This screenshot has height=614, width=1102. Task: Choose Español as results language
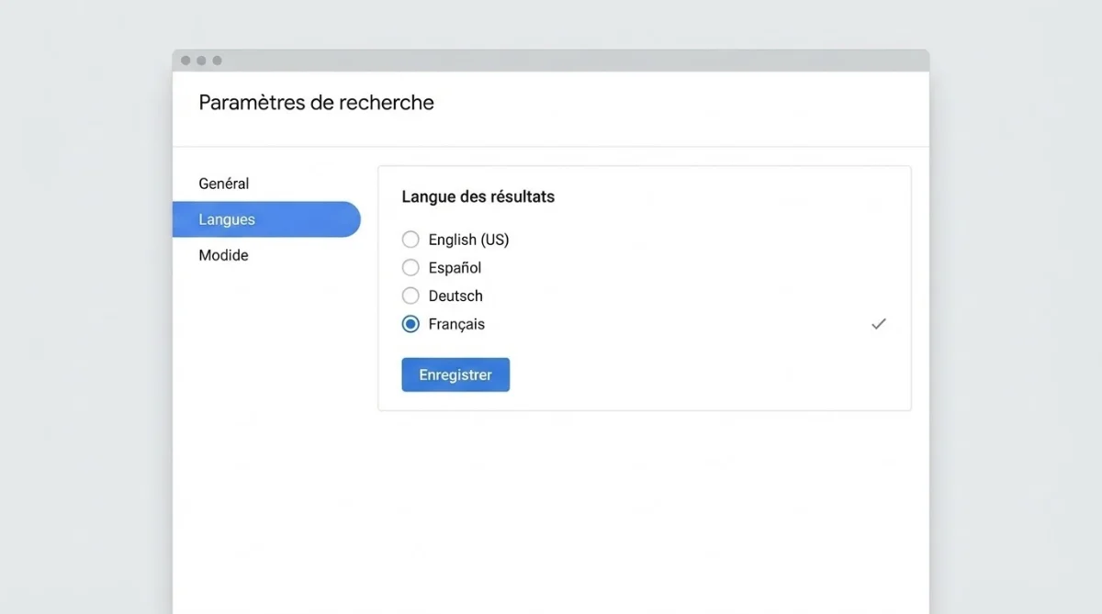point(410,267)
